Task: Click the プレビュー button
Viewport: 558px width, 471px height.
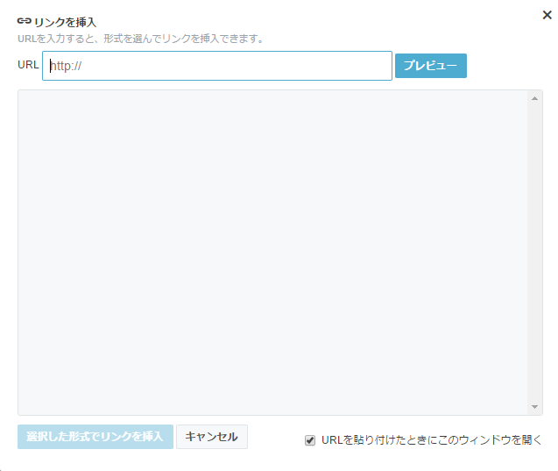Action: (x=431, y=66)
